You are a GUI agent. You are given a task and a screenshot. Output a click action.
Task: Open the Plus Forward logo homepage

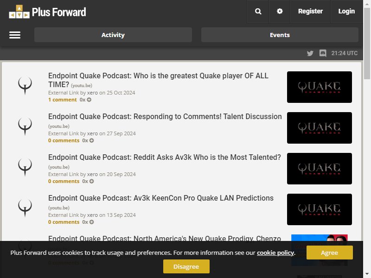pyautogui.click(x=48, y=12)
